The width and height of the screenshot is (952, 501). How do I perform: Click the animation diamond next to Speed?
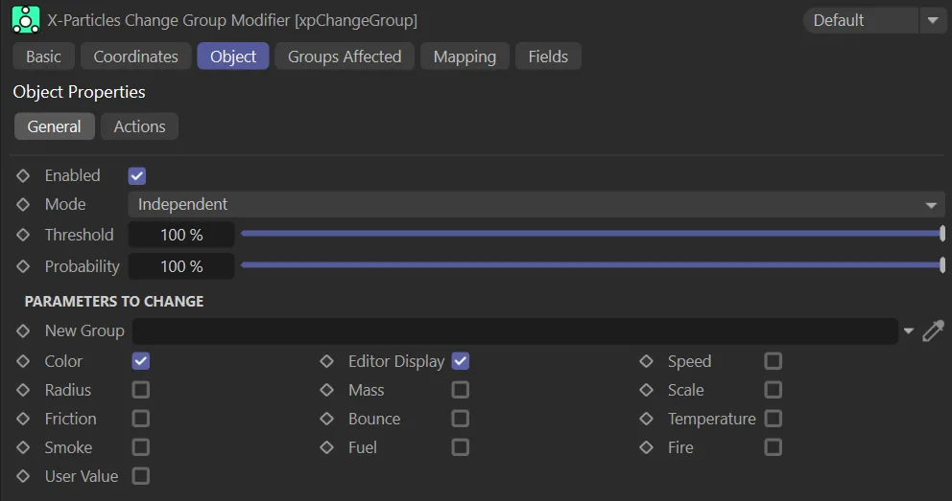click(647, 361)
